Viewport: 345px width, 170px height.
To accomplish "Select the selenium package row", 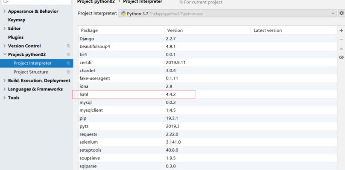I will tap(208, 142).
